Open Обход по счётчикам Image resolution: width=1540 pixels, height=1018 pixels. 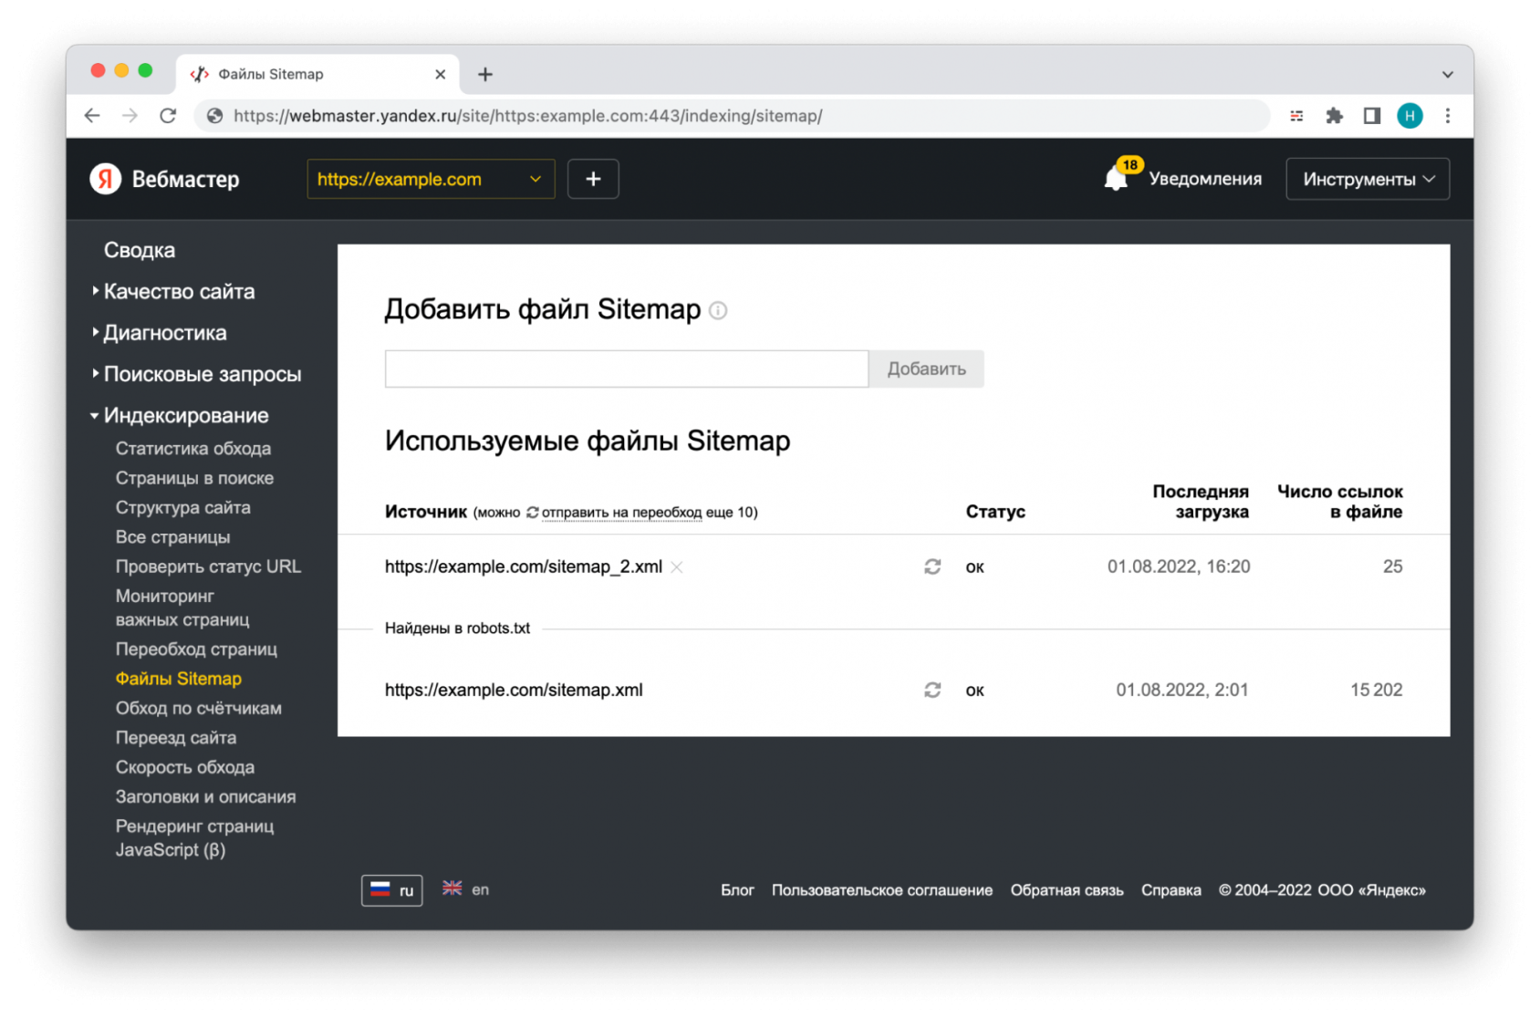[x=199, y=708]
